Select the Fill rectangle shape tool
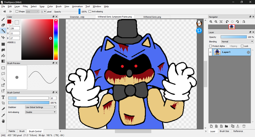This screenshot has height=137, width=255. click(3, 44)
